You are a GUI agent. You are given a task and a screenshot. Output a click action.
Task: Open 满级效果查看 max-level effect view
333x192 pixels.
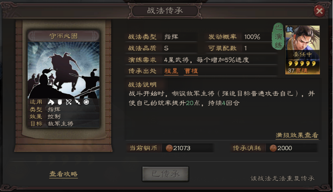click(297, 135)
